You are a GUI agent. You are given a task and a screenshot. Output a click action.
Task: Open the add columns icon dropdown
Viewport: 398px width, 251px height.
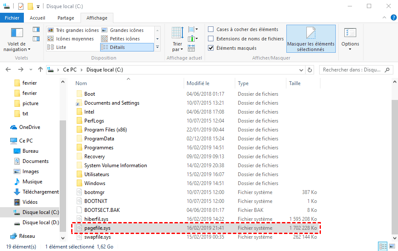pos(193,39)
